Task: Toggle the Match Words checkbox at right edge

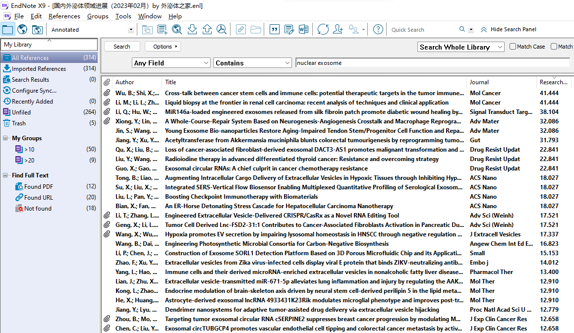Action: (554, 47)
